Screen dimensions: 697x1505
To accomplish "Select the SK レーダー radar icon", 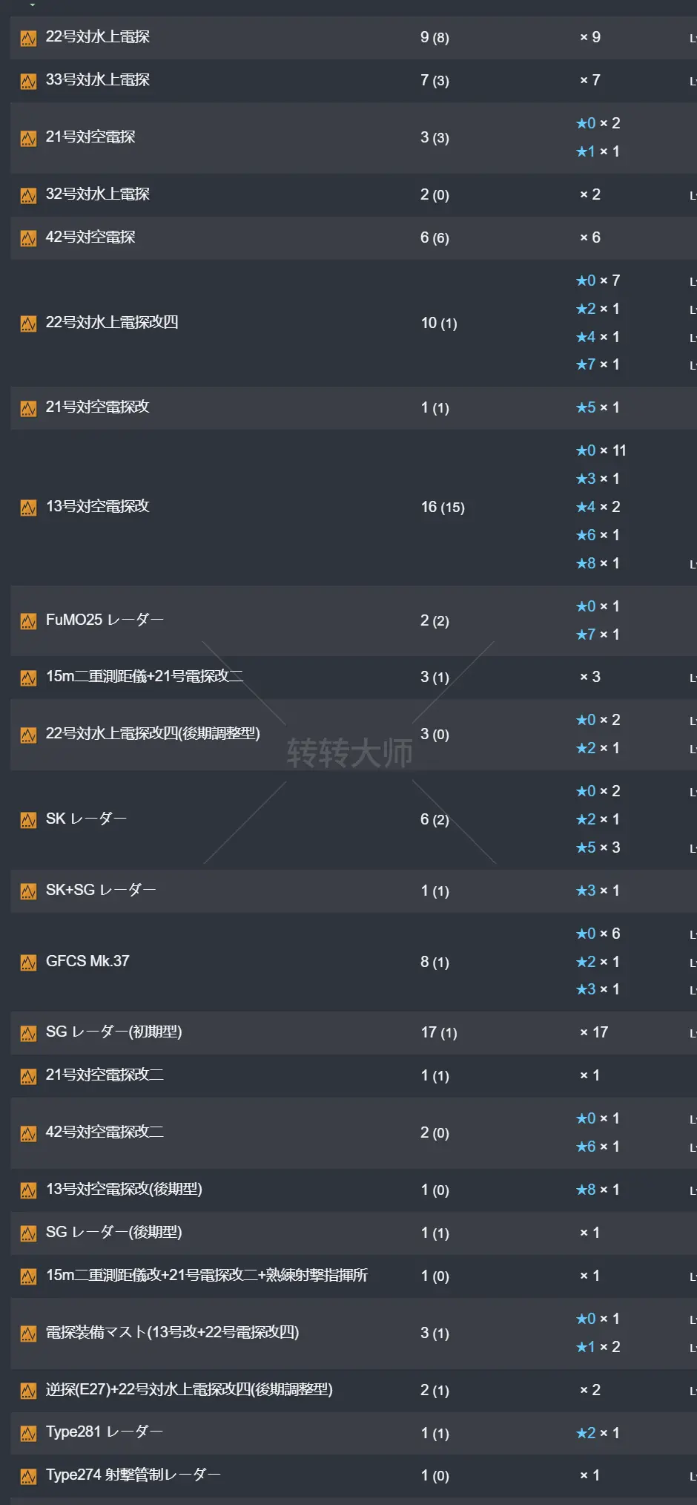I will [x=29, y=819].
